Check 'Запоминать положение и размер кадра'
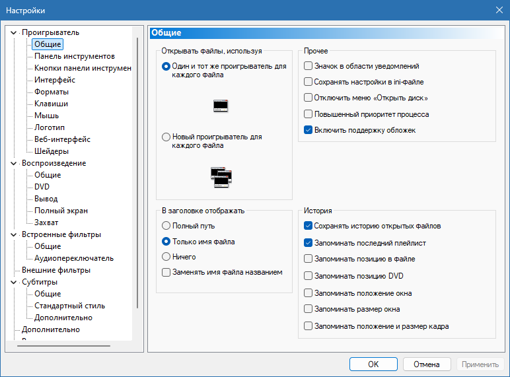 pyautogui.click(x=308, y=326)
